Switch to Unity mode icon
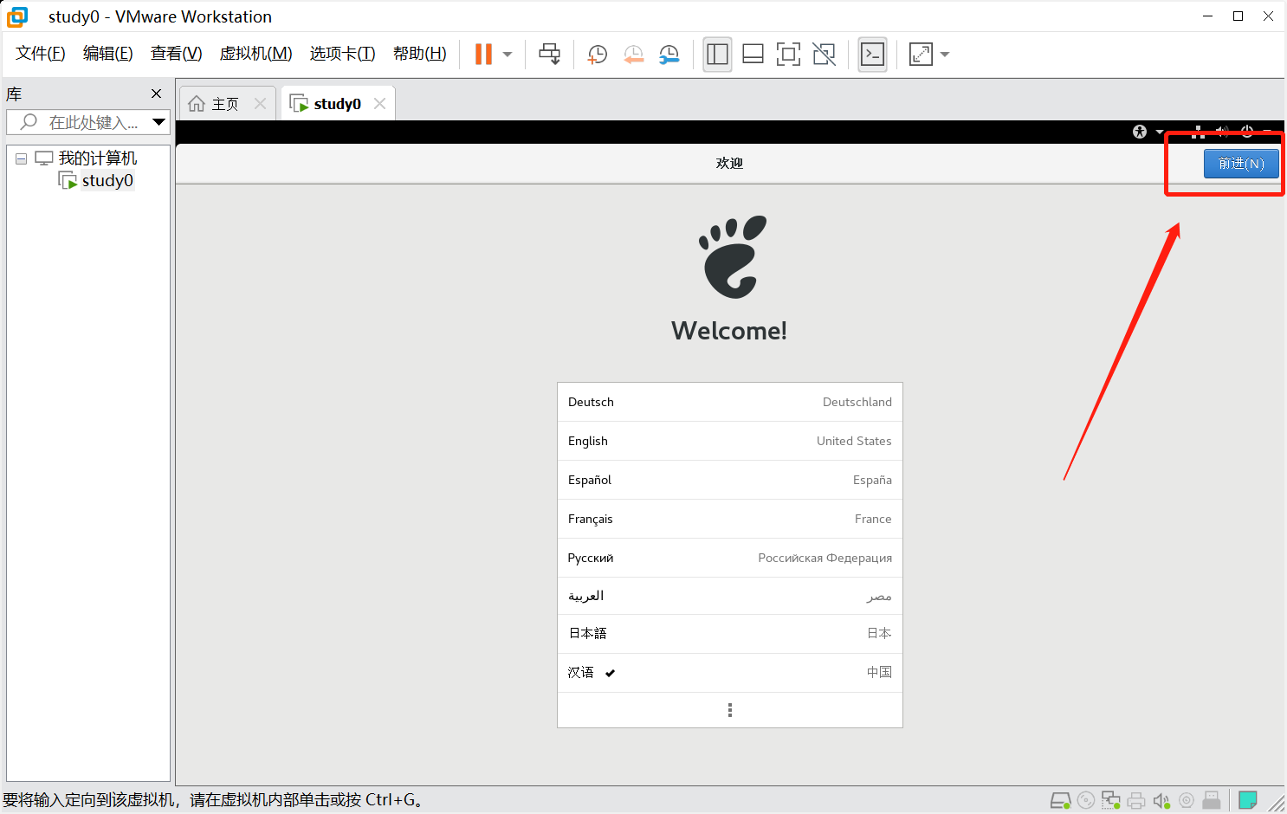This screenshot has height=814, width=1287. click(824, 54)
